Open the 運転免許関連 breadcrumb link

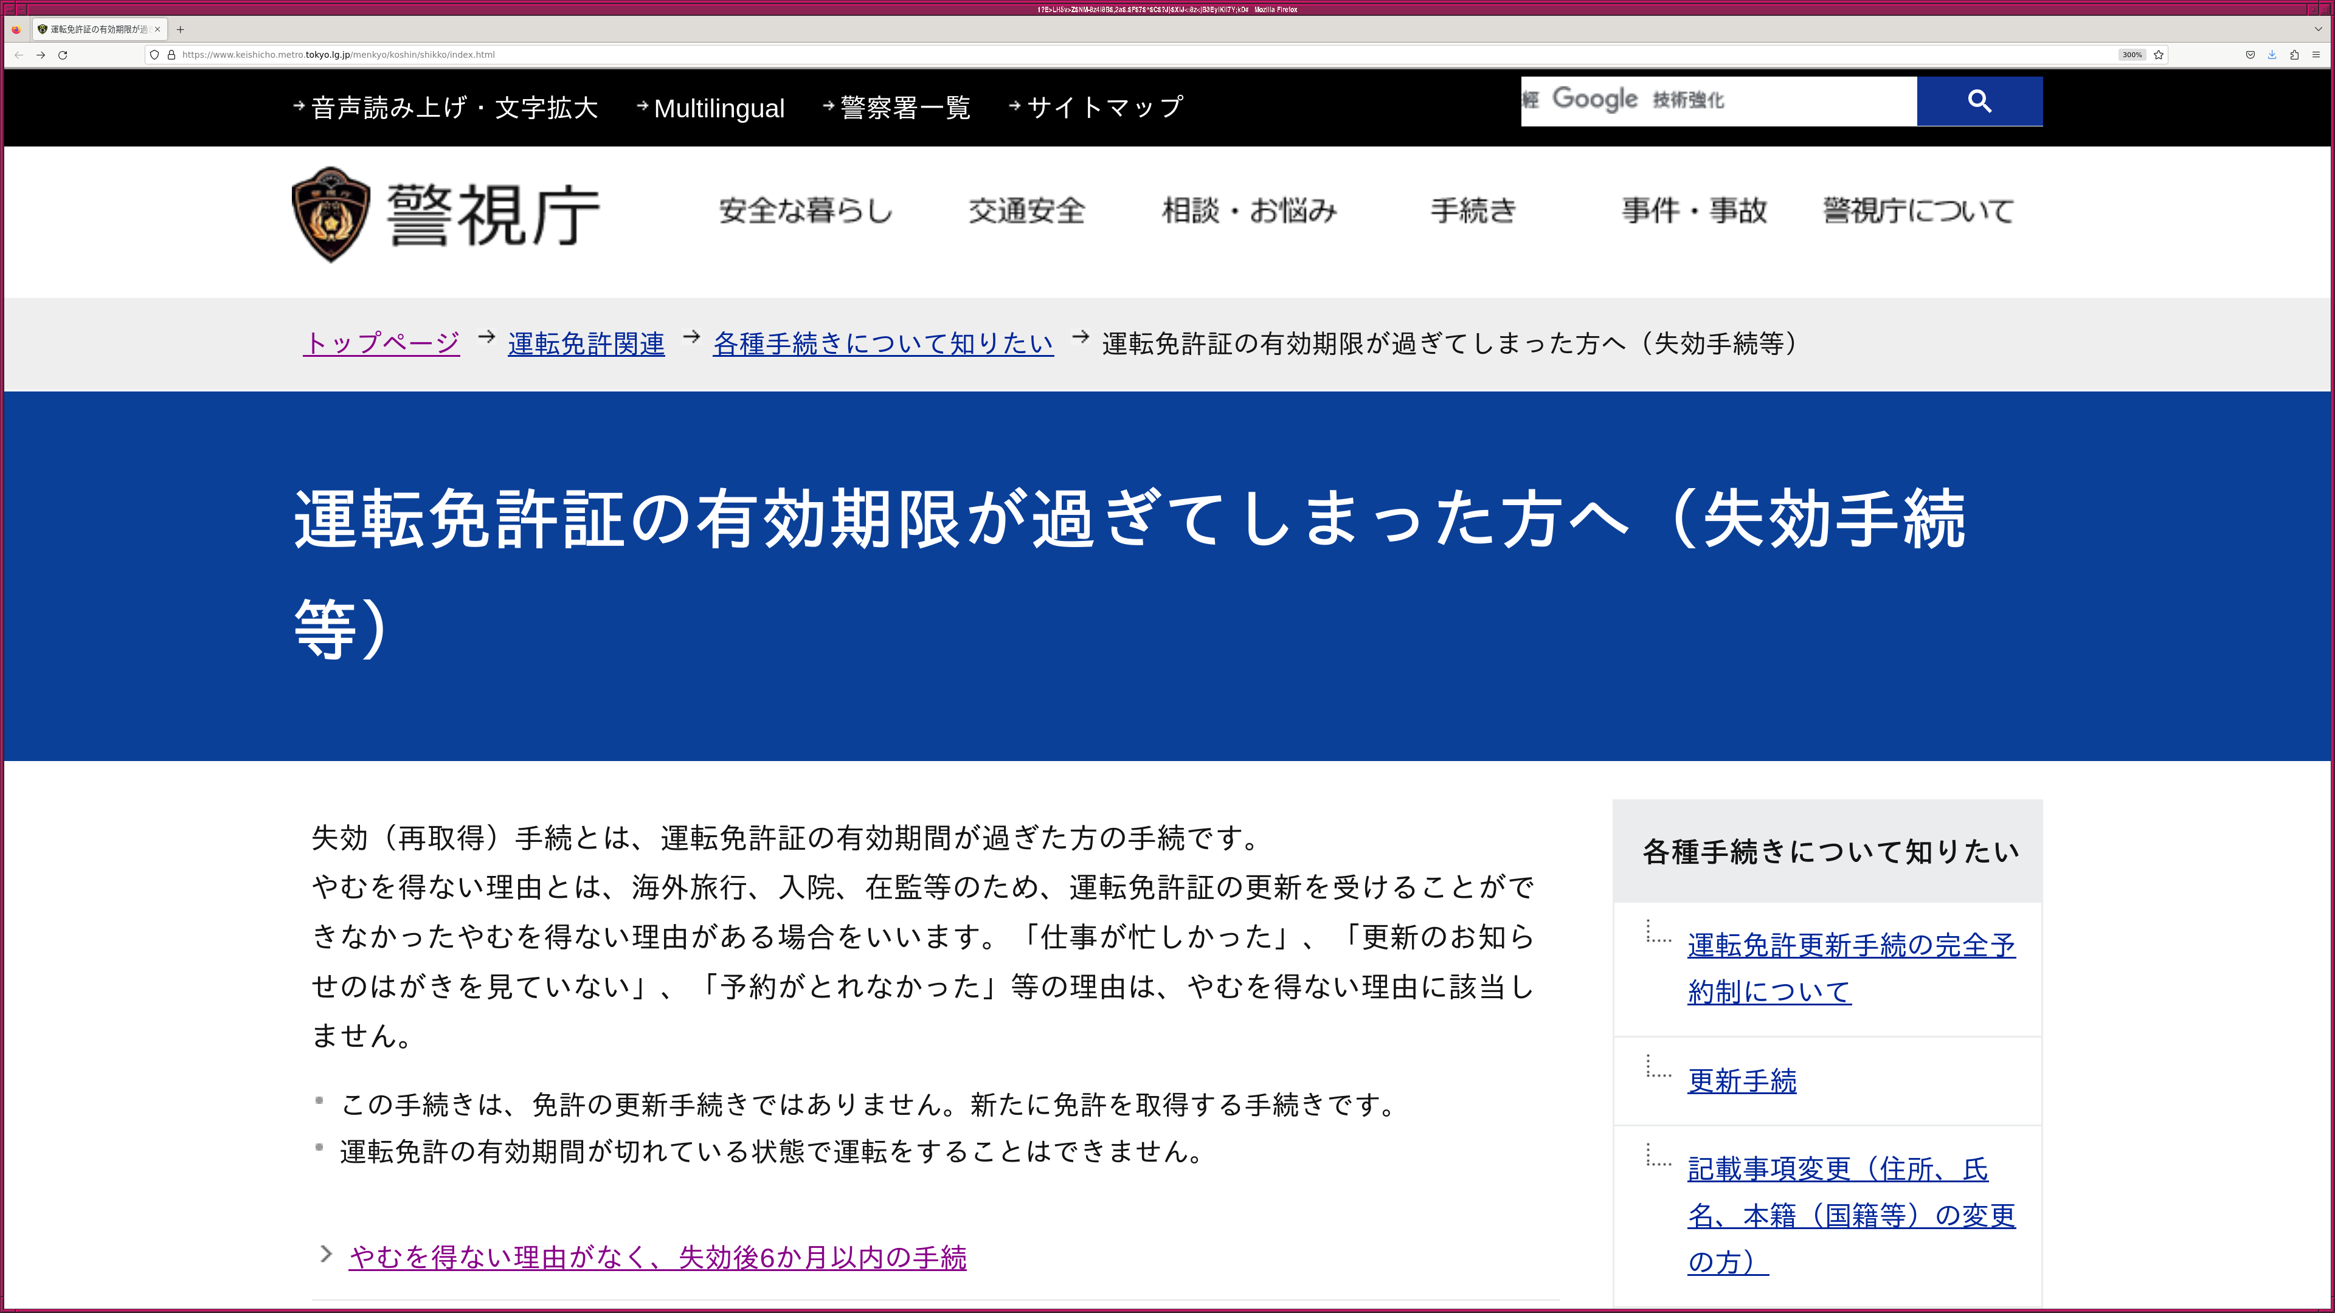(586, 343)
